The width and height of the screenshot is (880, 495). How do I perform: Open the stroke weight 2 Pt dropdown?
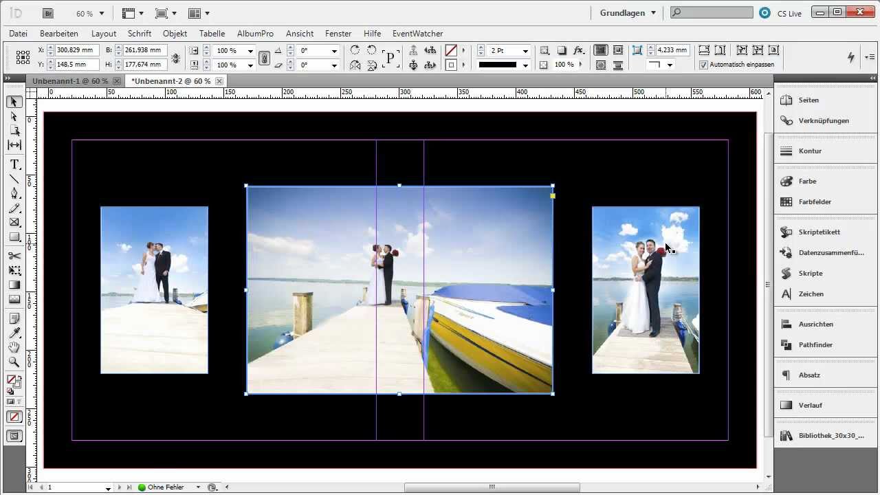pyautogui.click(x=525, y=51)
